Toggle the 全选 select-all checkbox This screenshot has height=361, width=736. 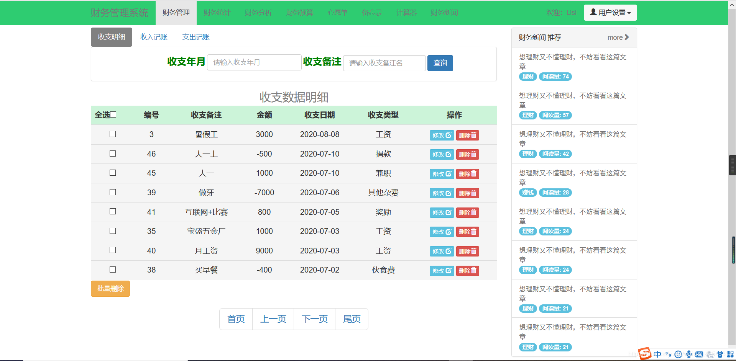(113, 114)
